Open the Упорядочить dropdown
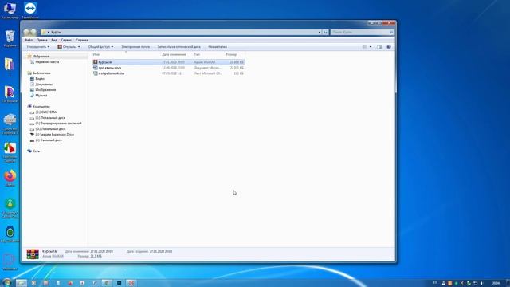 click(x=38, y=47)
